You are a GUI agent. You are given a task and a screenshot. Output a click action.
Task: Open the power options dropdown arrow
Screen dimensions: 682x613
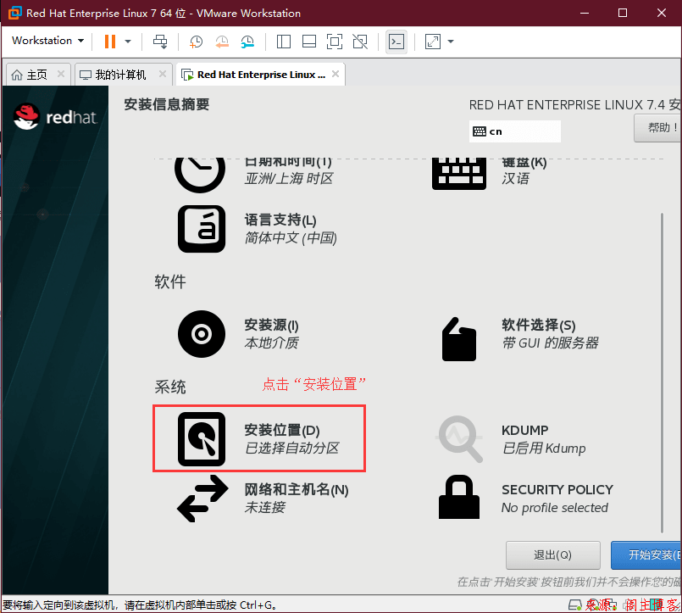[x=128, y=42]
